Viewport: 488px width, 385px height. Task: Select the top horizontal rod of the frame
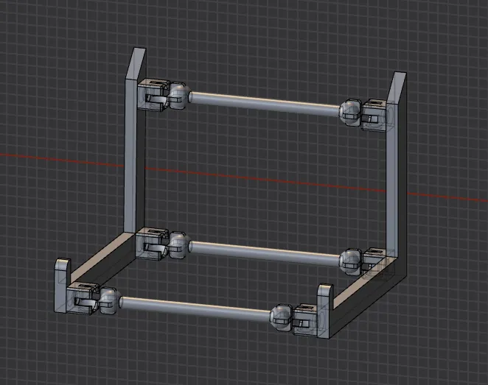click(x=265, y=104)
